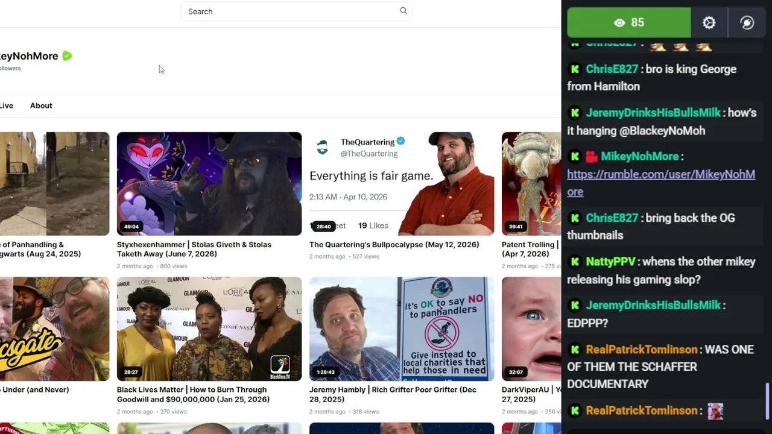Open the rumble.com/user/MikeyNohMore chat link
This screenshot has width=772, height=434.
tap(661, 183)
